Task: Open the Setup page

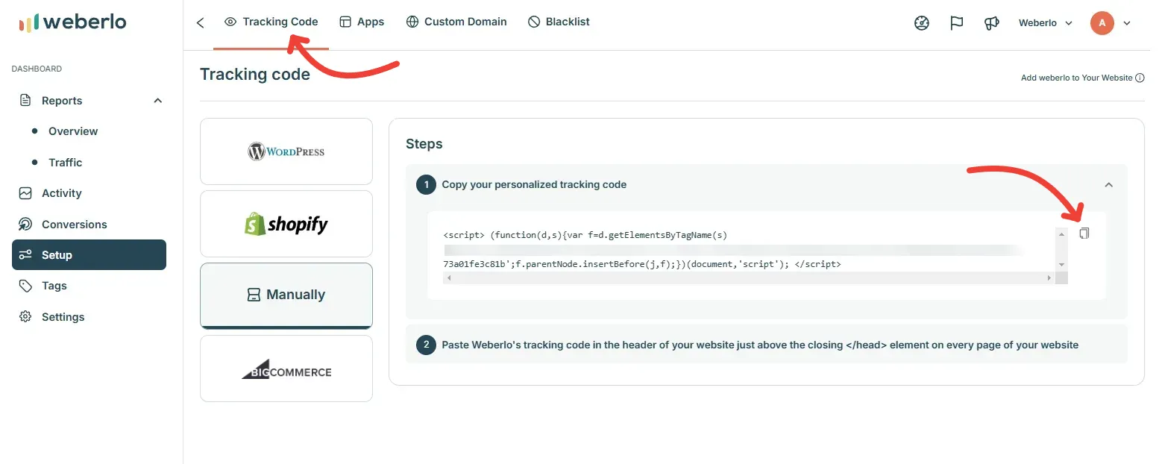Action: pyautogui.click(x=89, y=255)
